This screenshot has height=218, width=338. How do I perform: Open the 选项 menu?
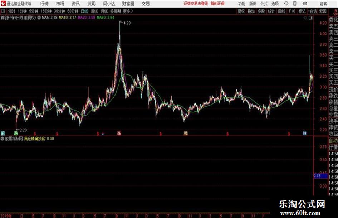click(x=275, y=4)
